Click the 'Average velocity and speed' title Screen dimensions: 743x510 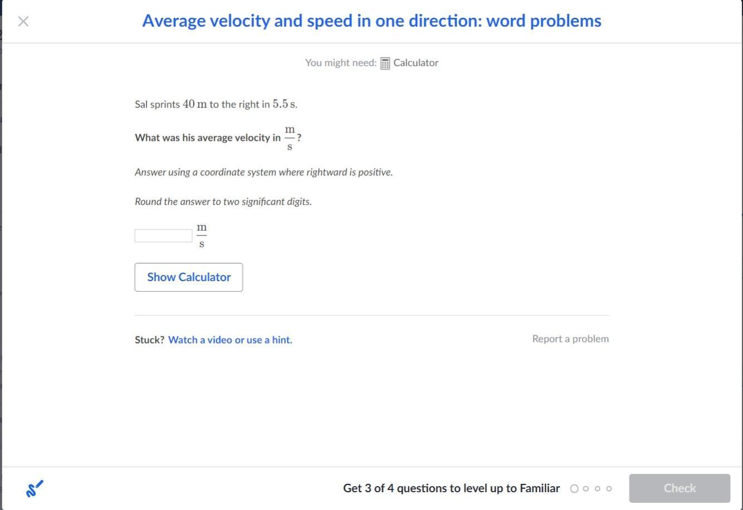tap(372, 21)
